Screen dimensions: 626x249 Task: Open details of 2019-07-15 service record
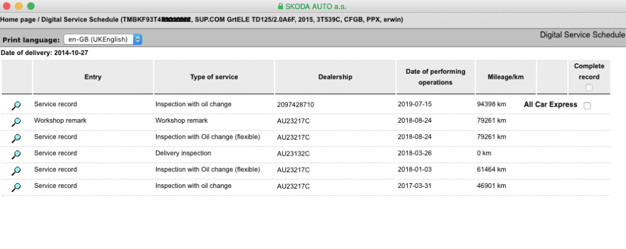coord(17,106)
